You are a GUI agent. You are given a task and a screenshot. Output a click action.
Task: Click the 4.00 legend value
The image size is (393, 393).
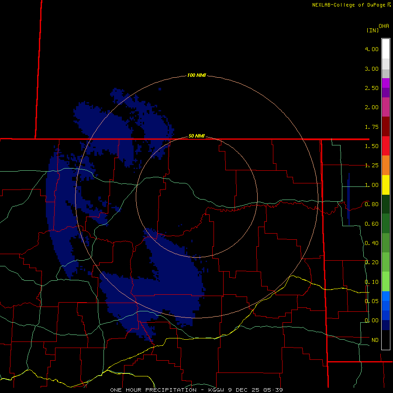[372, 49]
